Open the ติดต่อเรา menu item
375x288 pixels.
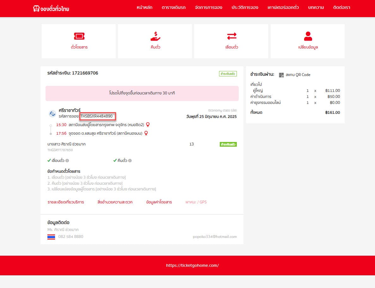click(341, 7)
